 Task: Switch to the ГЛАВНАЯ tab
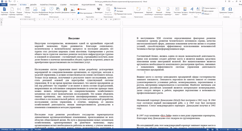pyautogui.click(x=13, y=5)
